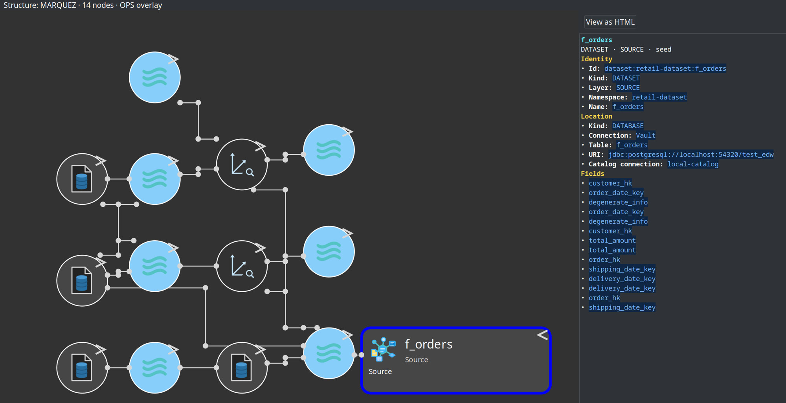Click the bottom-row database file node on the far left
Image resolution: width=786 pixels, height=403 pixels.
pos(82,368)
